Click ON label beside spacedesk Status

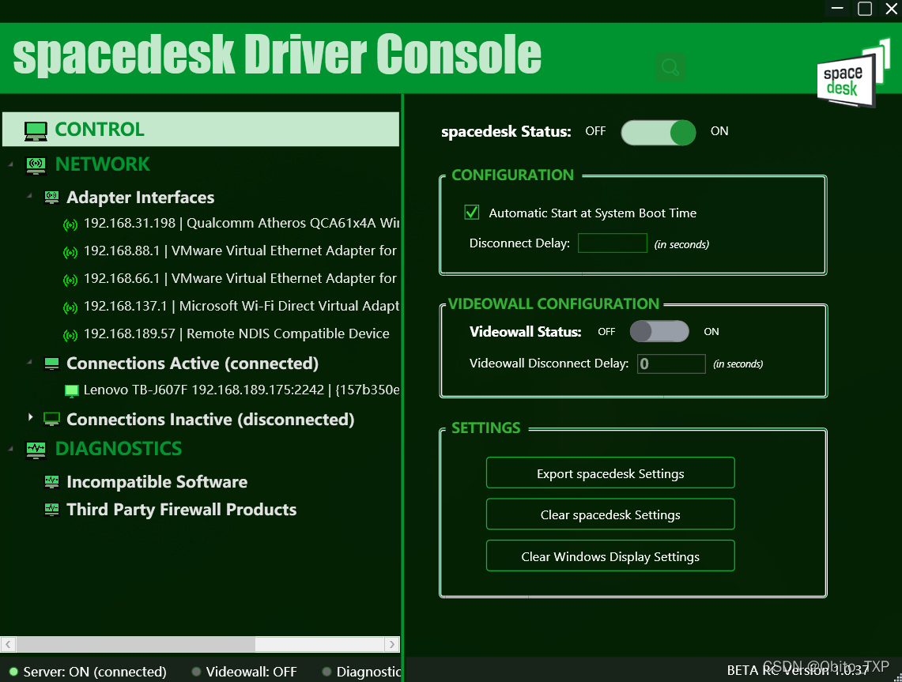click(x=719, y=131)
